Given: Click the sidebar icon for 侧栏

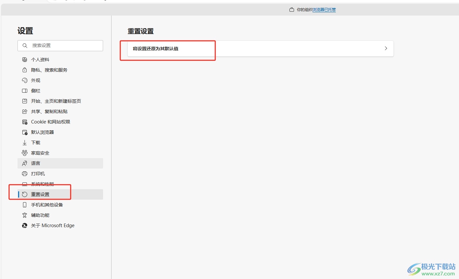Looking at the screenshot, I should 25,91.
